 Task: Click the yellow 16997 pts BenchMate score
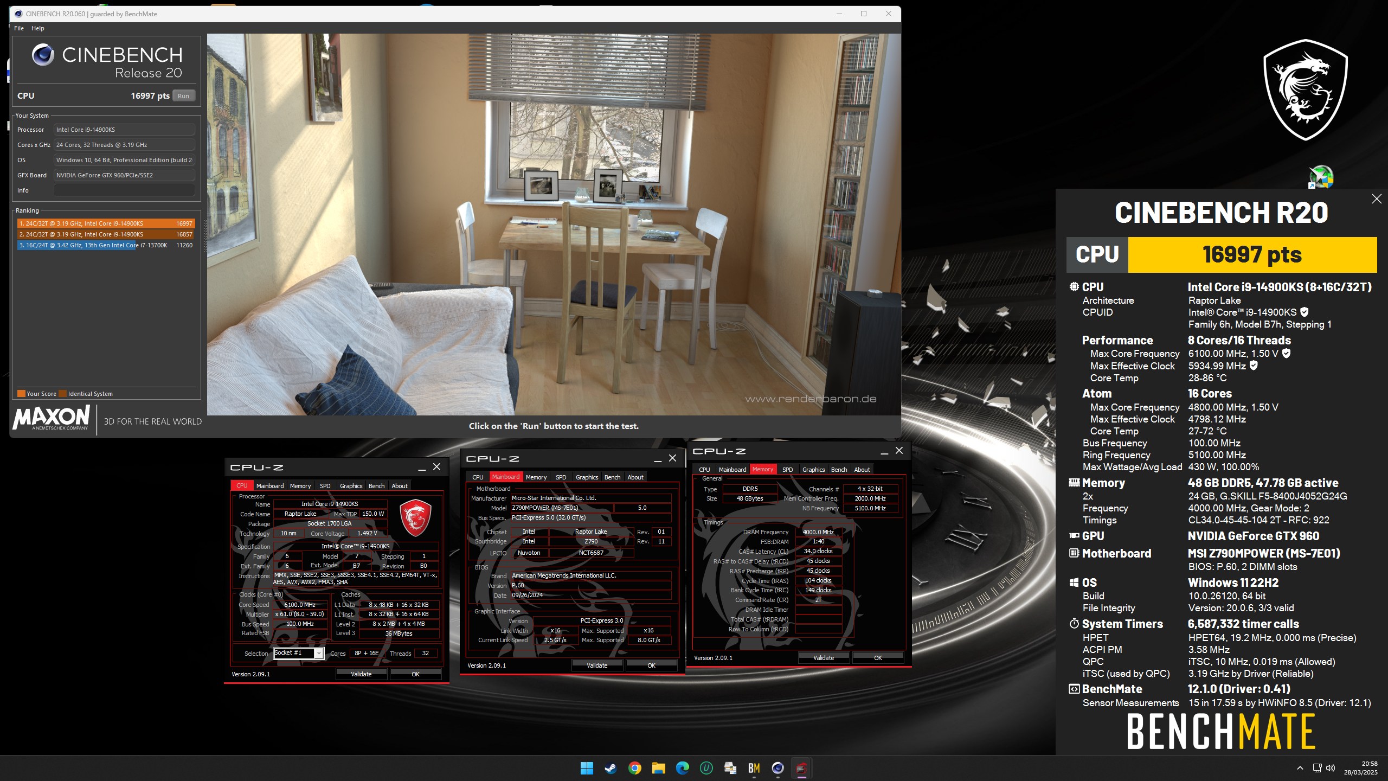point(1252,254)
